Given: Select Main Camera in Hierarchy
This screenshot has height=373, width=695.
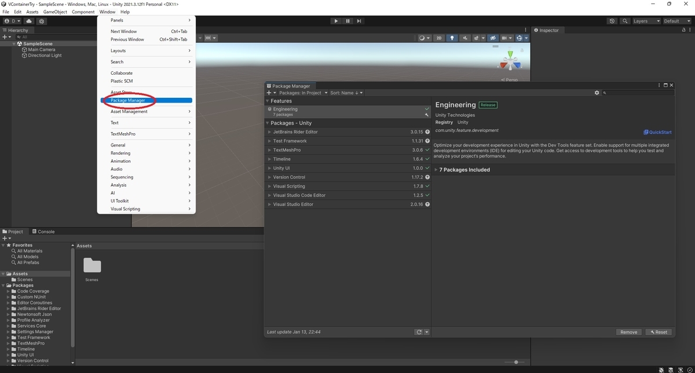Looking at the screenshot, I should click(42, 50).
